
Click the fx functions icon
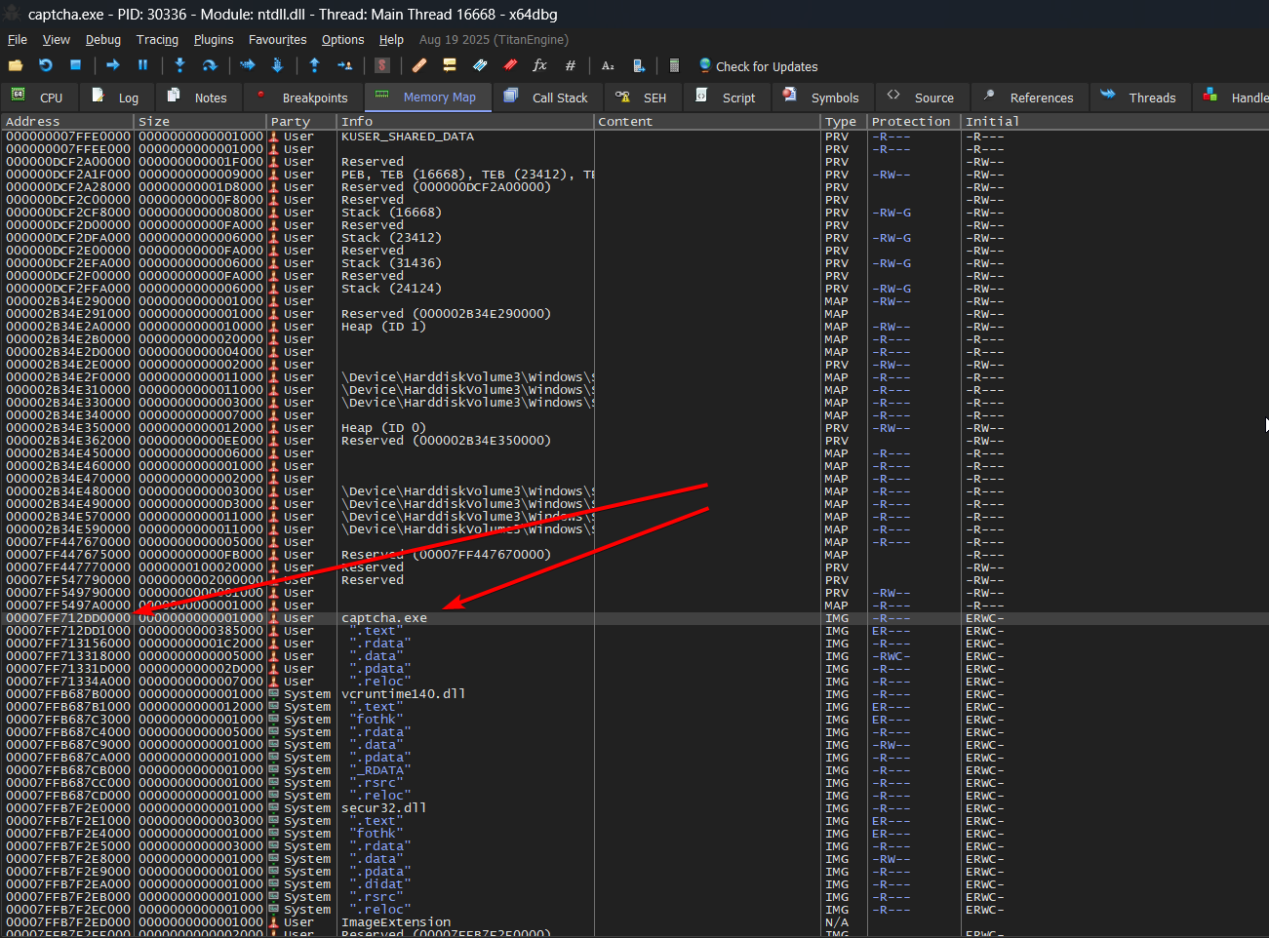point(539,65)
